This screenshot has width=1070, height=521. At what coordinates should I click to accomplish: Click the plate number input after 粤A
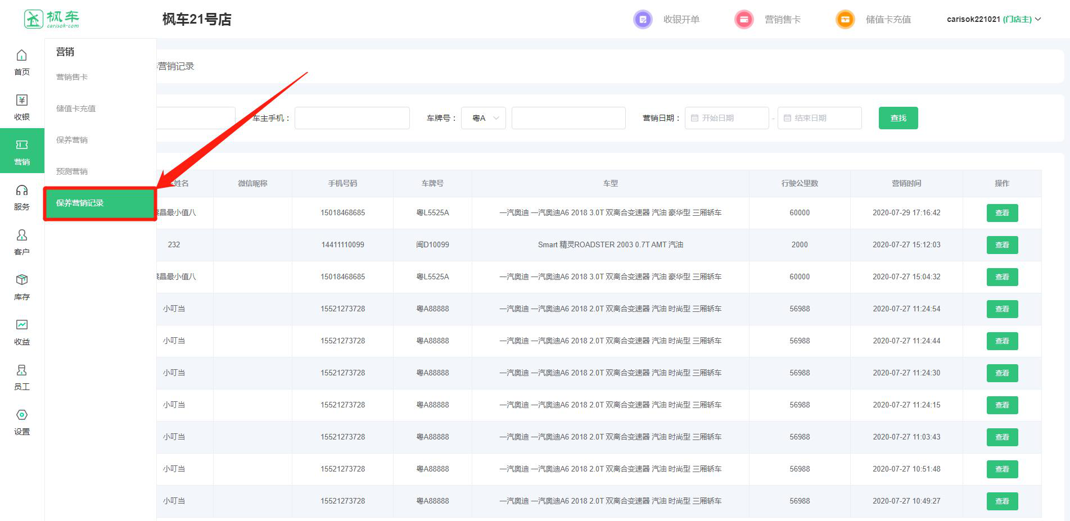[x=568, y=118]
